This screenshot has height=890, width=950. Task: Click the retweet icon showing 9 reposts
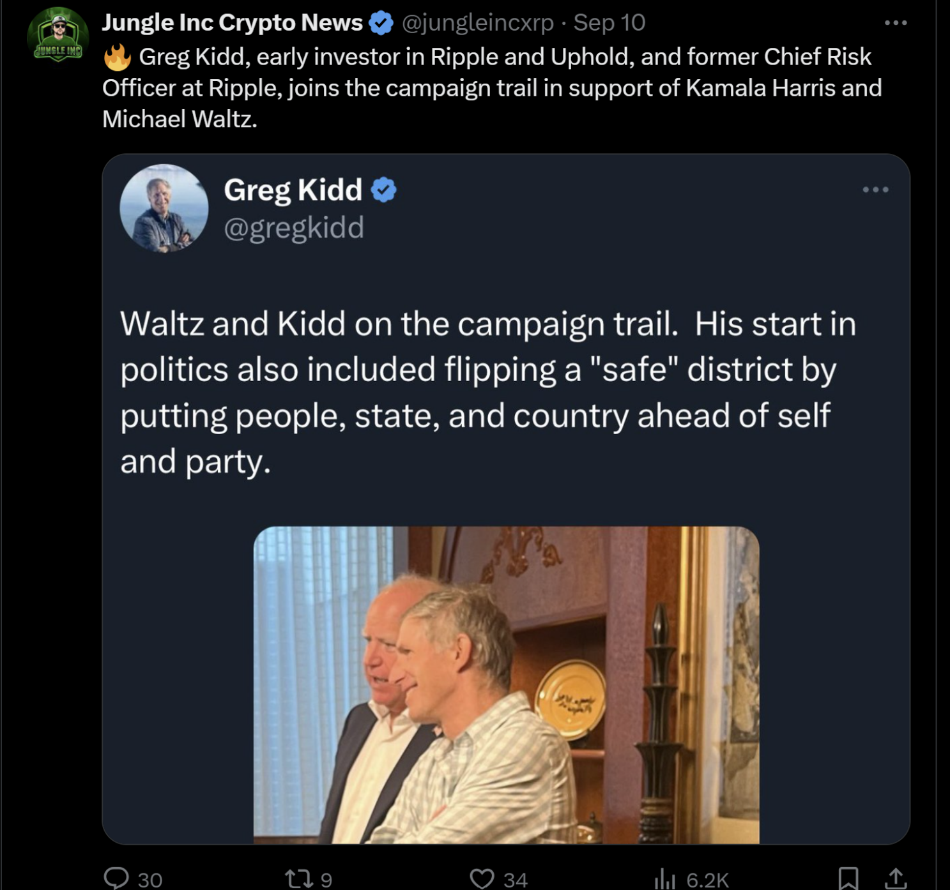(x=300, y=879)
